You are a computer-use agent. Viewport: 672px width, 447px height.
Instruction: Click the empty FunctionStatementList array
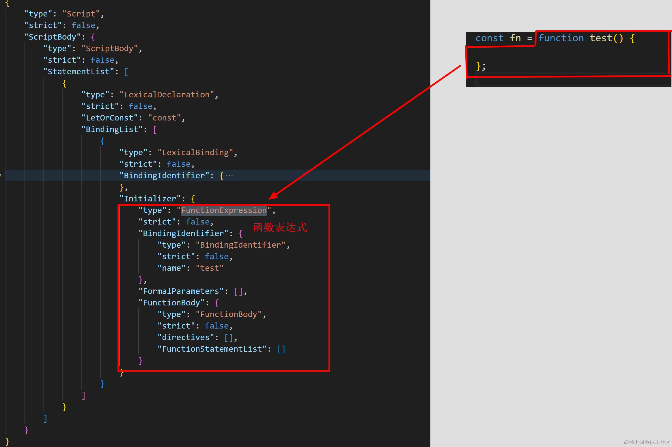(281, 349)
